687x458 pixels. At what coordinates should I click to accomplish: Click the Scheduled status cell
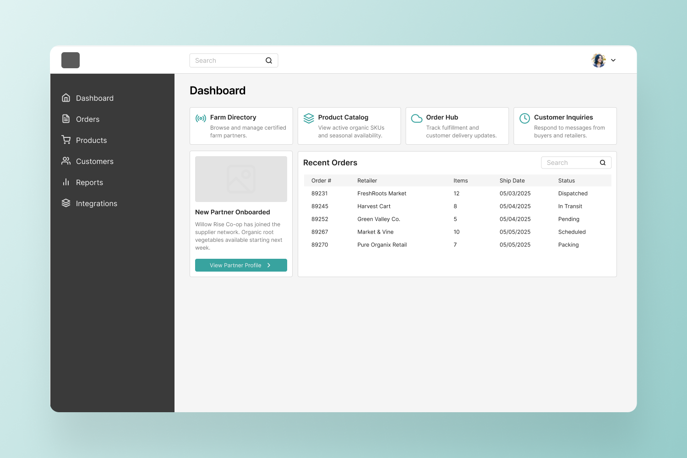[x=572, y=232]
